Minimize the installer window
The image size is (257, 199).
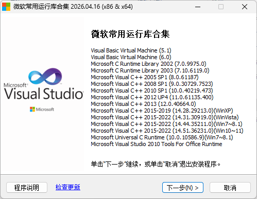tap(198, 7)
